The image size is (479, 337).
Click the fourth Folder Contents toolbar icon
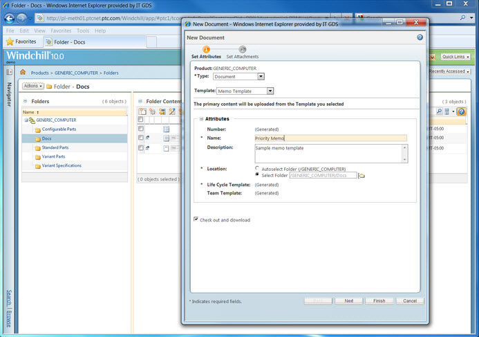point(172,111)
